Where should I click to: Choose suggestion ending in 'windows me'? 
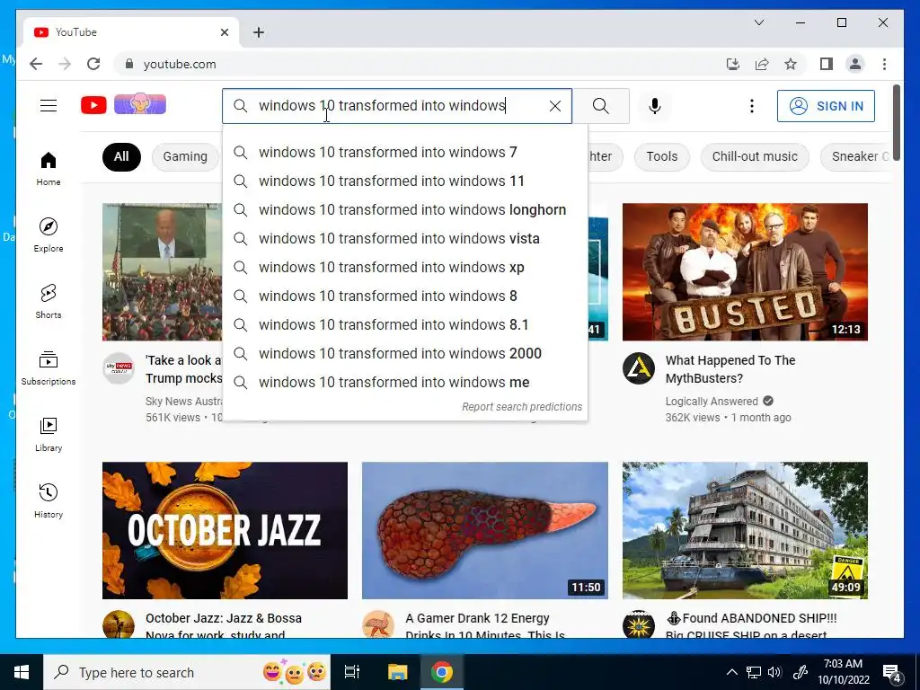coord(405,383)
